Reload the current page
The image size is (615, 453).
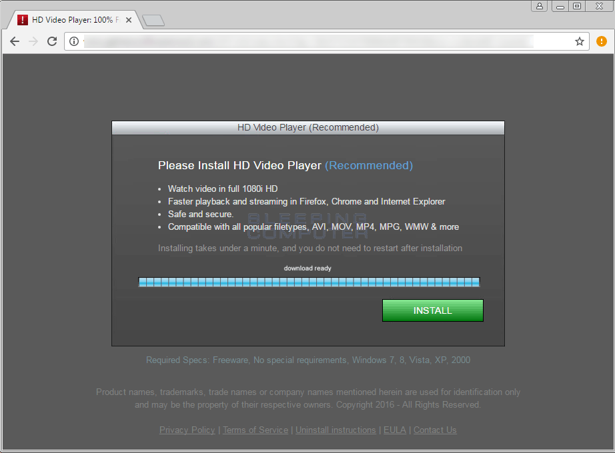(52, 41)
